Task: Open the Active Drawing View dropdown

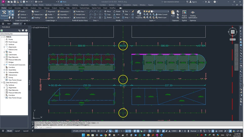Action: coord(14,34)
